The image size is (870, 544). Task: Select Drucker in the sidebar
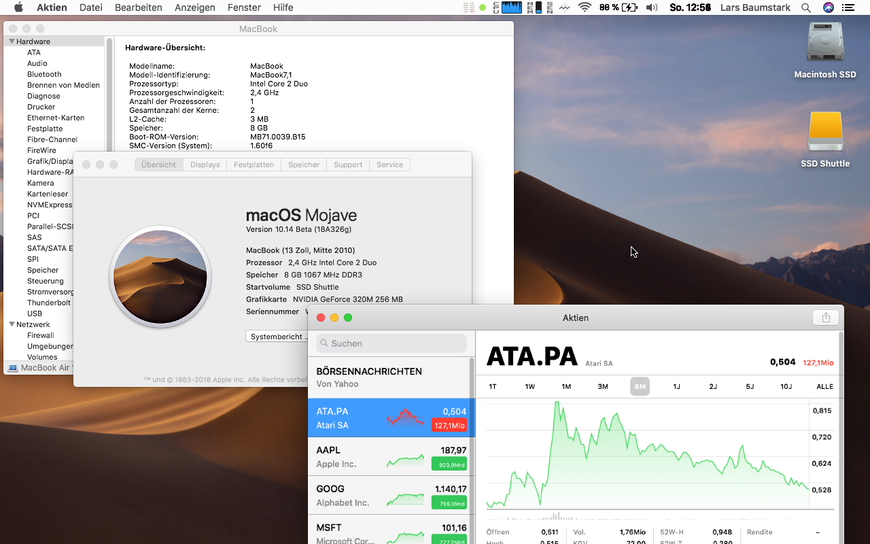[41, 107]
